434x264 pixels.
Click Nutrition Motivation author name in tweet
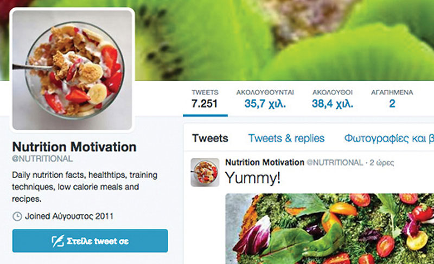(265, 162)
